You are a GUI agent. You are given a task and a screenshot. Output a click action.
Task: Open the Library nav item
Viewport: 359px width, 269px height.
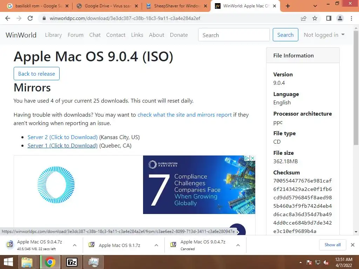(x=53, y=35)
